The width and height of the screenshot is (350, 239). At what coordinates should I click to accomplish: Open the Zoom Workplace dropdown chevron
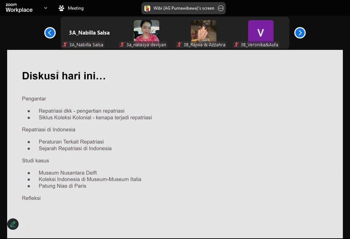coord(45,8)
